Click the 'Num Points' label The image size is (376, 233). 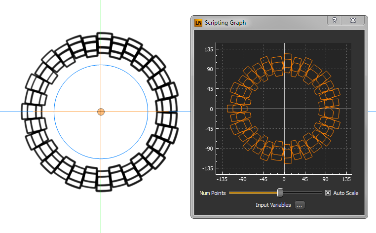pos(213,193)
